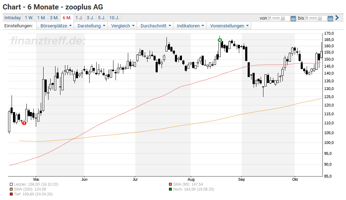The height and width of the screenshot is (200, 346).
Task: Select the 1 W. timeframe tab
Action: coord(29,18)
